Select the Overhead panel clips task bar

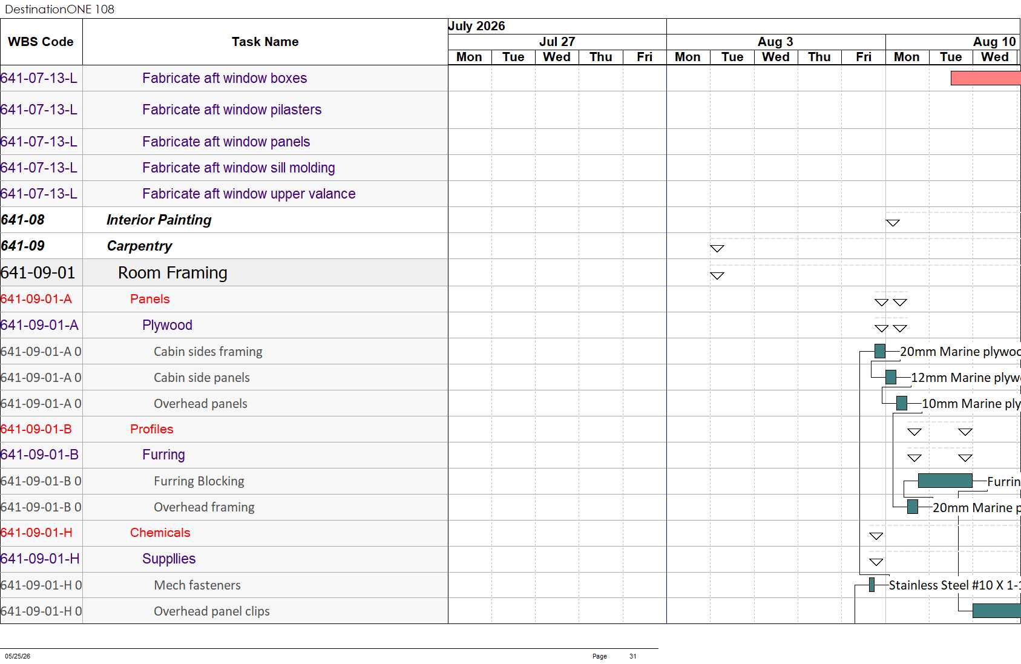tap(997, 611)
